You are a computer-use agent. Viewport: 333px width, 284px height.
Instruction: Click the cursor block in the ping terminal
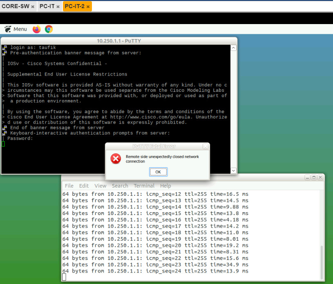[x=64, y=277]
